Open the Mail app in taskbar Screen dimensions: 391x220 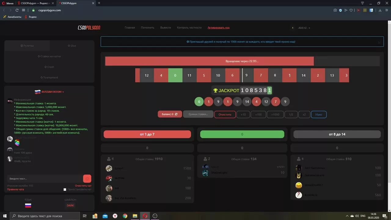pos(105,216)
